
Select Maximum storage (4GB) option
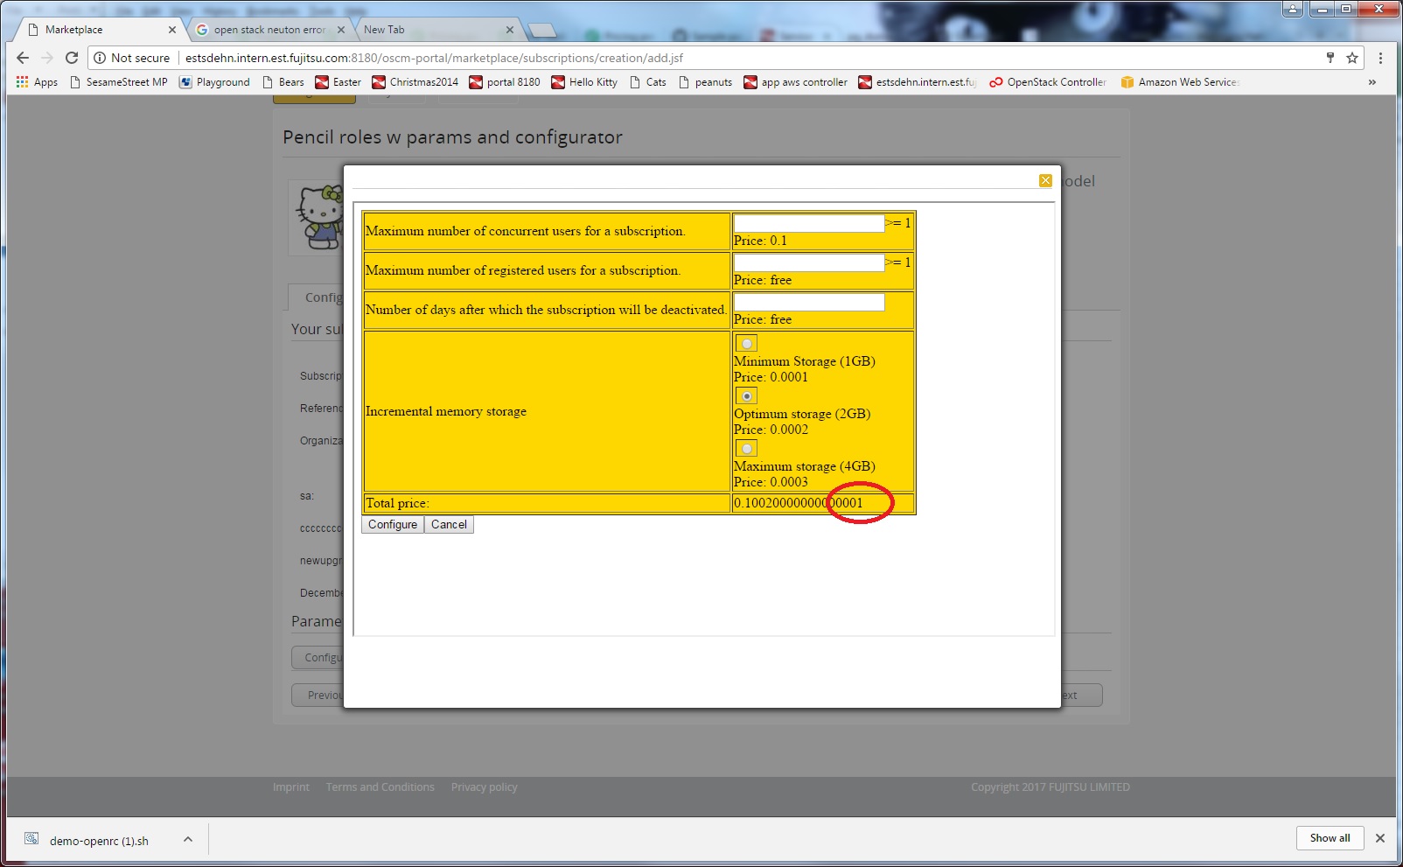coord(746,448)
